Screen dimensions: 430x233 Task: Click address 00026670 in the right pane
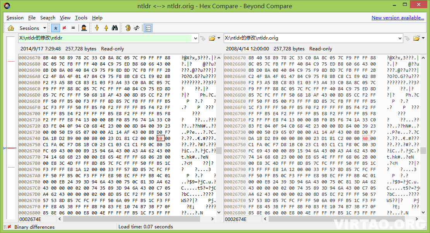(235, 58)
